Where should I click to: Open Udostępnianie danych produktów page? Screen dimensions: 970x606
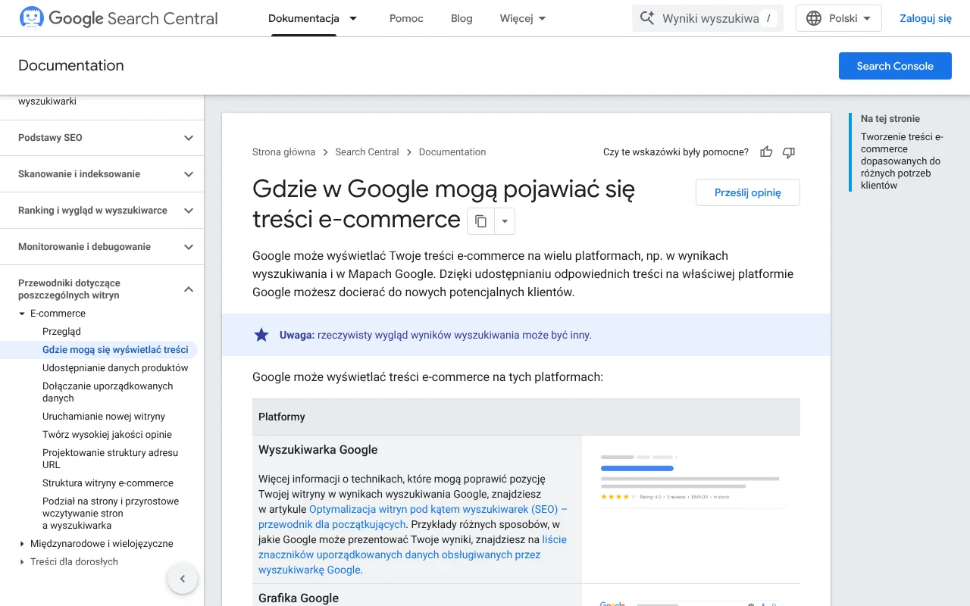(x=115, y=368)
